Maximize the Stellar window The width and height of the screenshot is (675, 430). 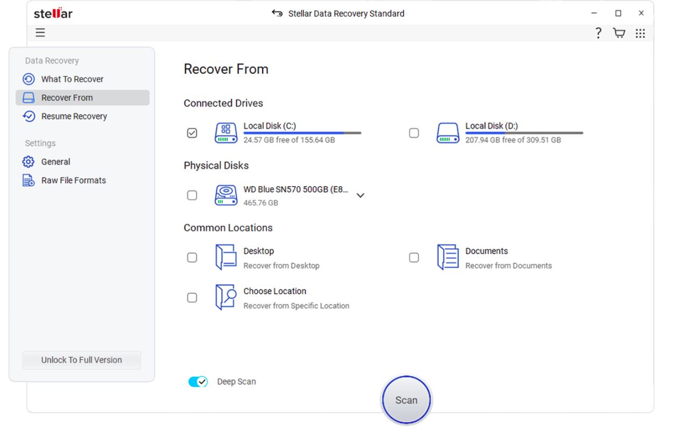pos(618,13)
